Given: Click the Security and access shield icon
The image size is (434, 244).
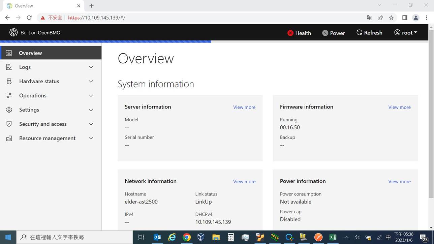Looking at the screenshot, I should tap(9, 124).
